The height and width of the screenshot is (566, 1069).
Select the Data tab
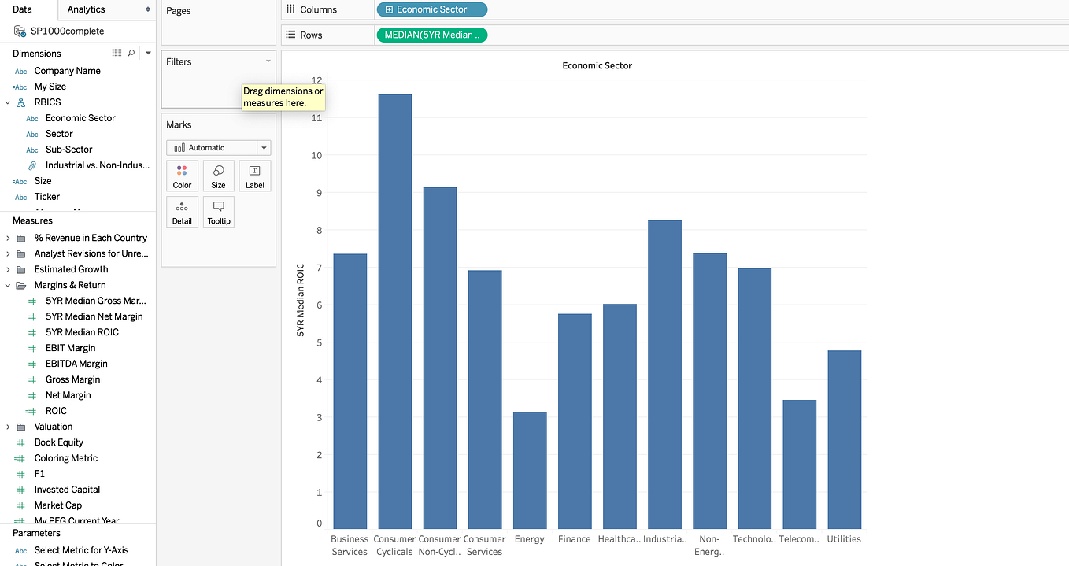click(20, 10)
